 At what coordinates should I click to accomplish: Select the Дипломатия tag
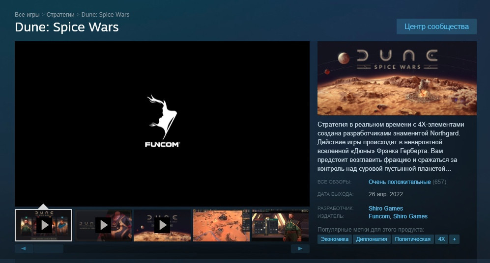372,239
